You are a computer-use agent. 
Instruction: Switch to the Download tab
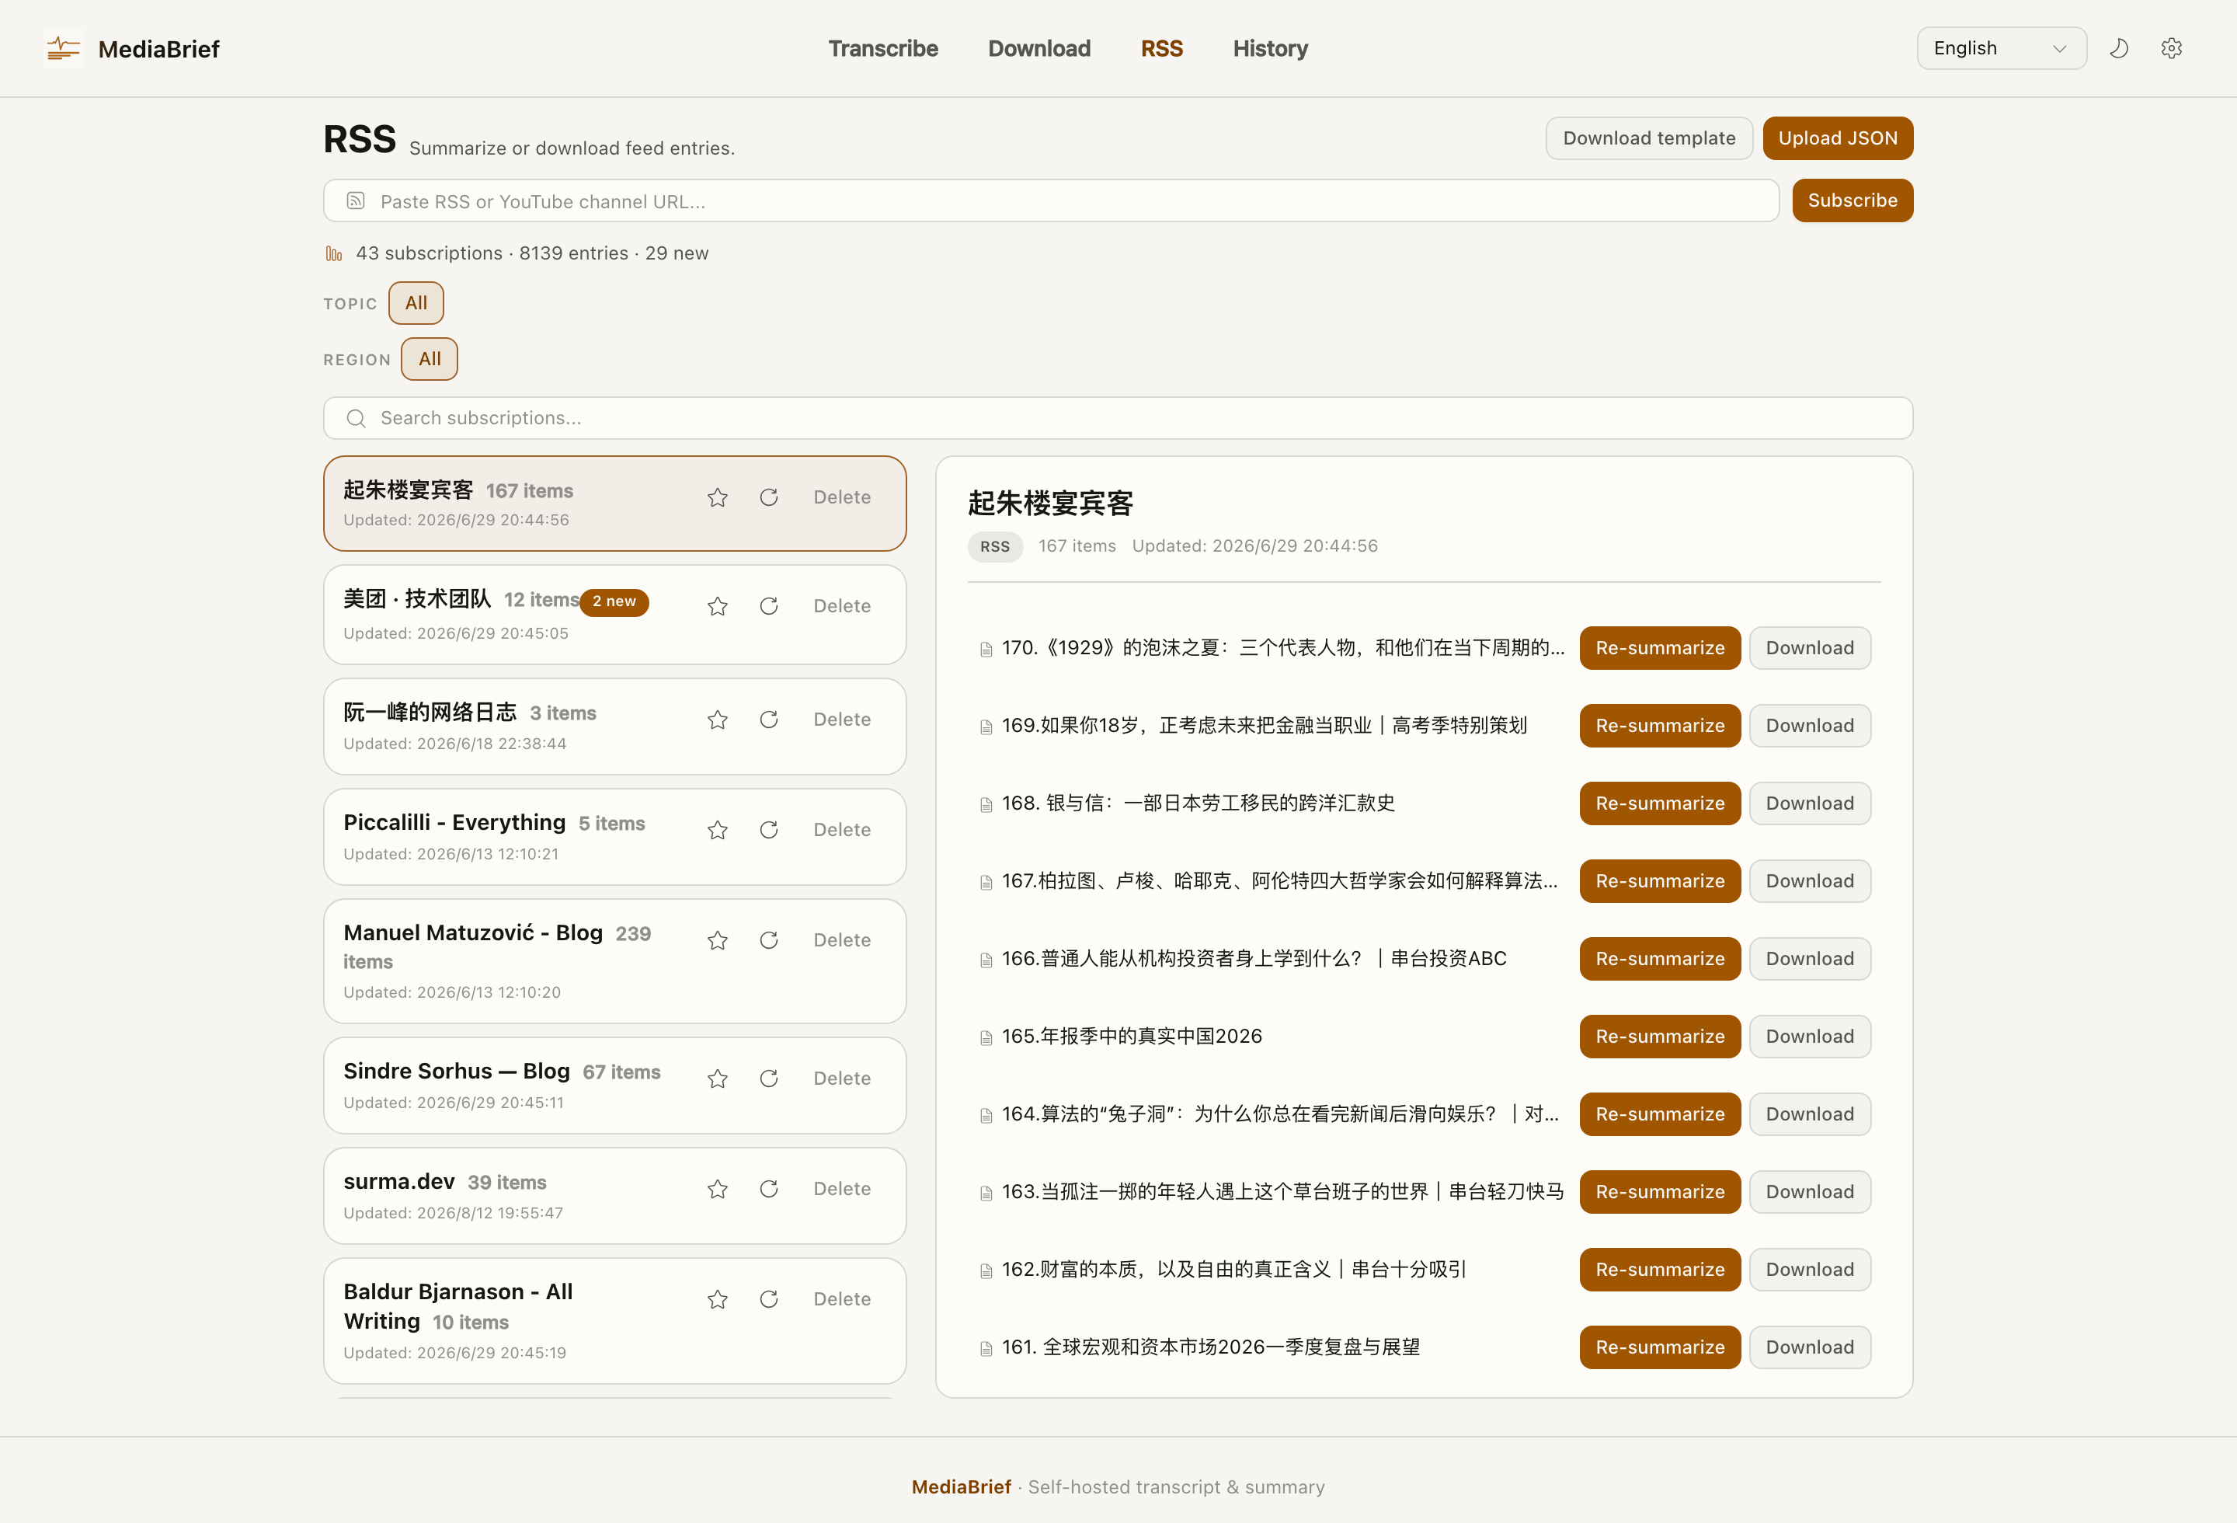[x=1038, y=48]
